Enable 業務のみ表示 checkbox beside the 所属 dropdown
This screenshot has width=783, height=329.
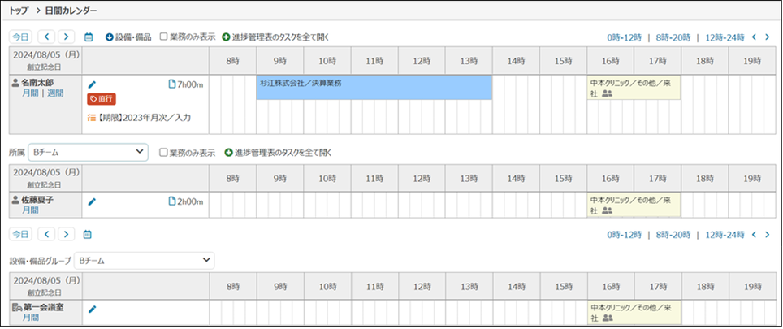164,153
